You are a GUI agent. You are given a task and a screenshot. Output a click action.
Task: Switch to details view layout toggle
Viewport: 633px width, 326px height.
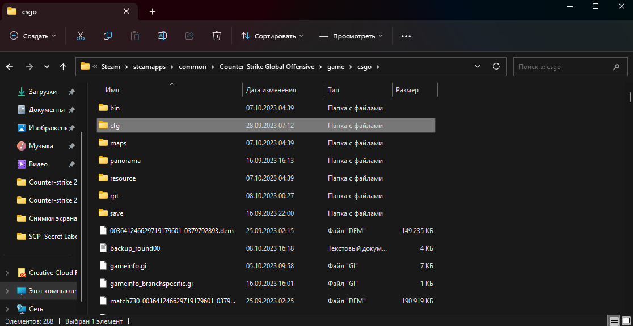pyautogui.click(x=614, y=321)
